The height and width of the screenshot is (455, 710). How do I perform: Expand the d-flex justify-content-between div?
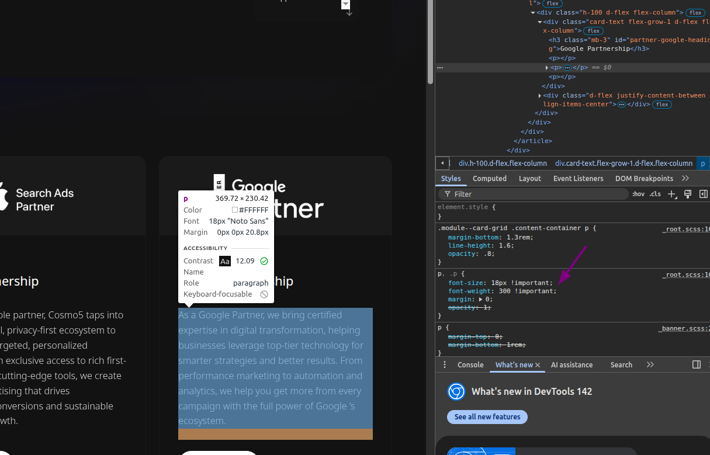coord(540,96)
